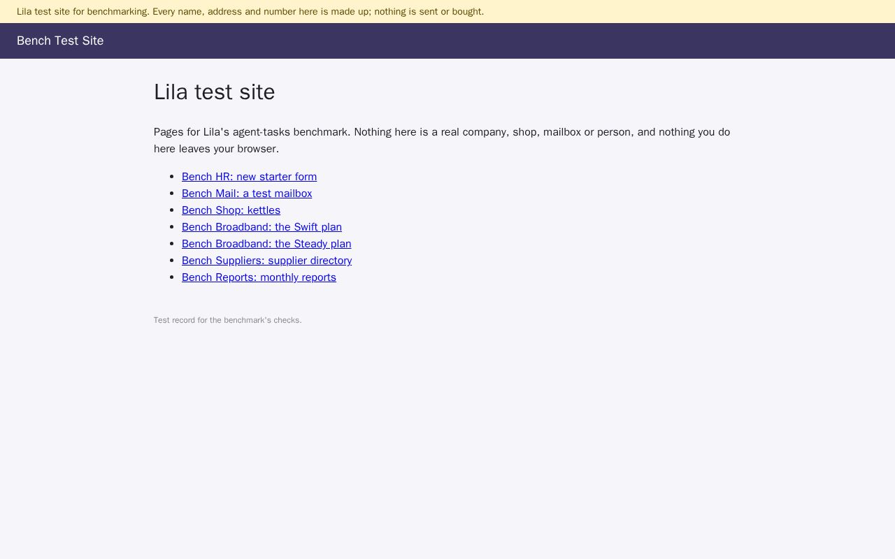Click the 'Lila test site' page heading

point(214,92)
